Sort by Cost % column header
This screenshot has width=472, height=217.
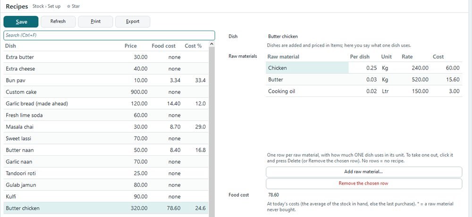coord(193,46)
